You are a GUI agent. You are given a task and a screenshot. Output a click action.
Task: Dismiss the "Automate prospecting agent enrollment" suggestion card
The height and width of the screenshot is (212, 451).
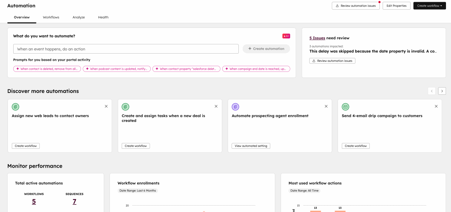click(326, 106)
